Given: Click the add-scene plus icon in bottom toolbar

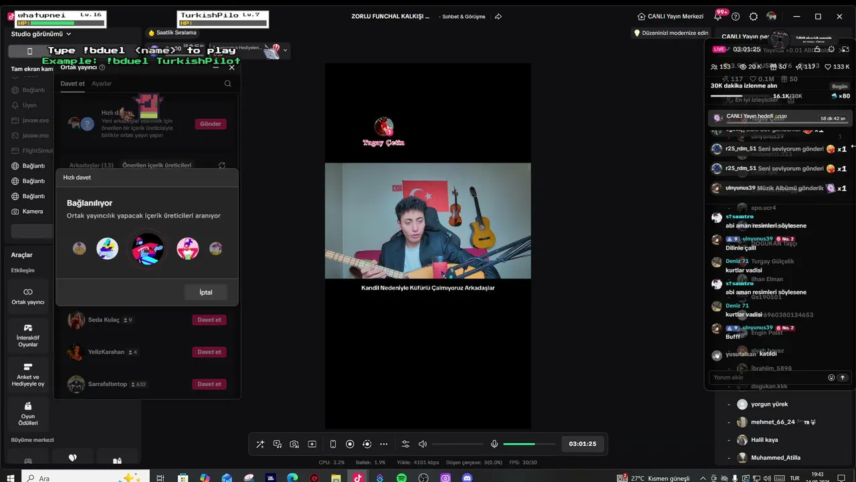Looking at the screenshot, I should [312, 444].
